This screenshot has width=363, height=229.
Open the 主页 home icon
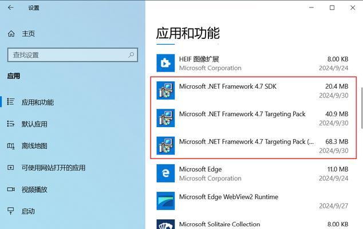tap(11, 34)
